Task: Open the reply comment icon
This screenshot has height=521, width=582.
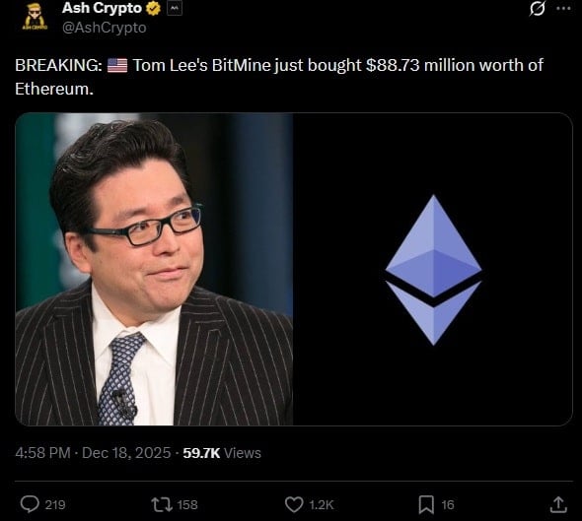Action: (x=30, y=504)
